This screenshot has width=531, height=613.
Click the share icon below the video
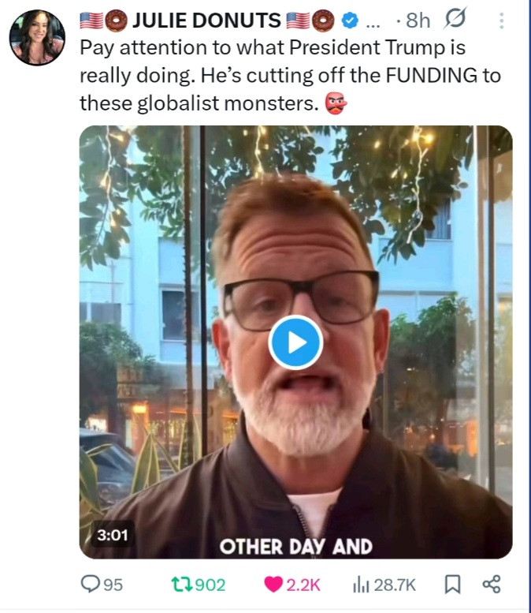(x=491, y=584)
